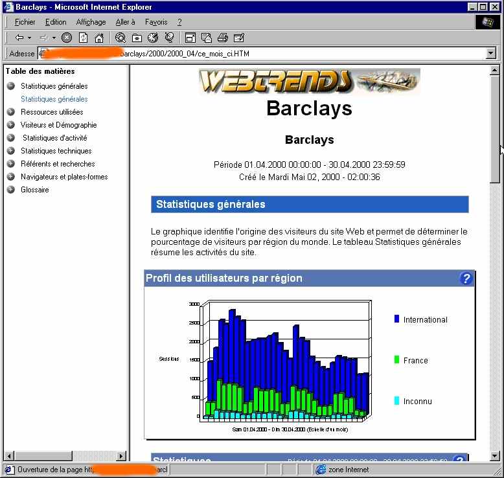Open the blue Statistiques générales sub-link
Screen dimensions: 504x478
54,99
